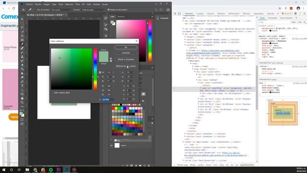This screenshot has height=173, width=307.
Task: Open Photoshop from Windows taskbar
Action: tap(66, 170)
